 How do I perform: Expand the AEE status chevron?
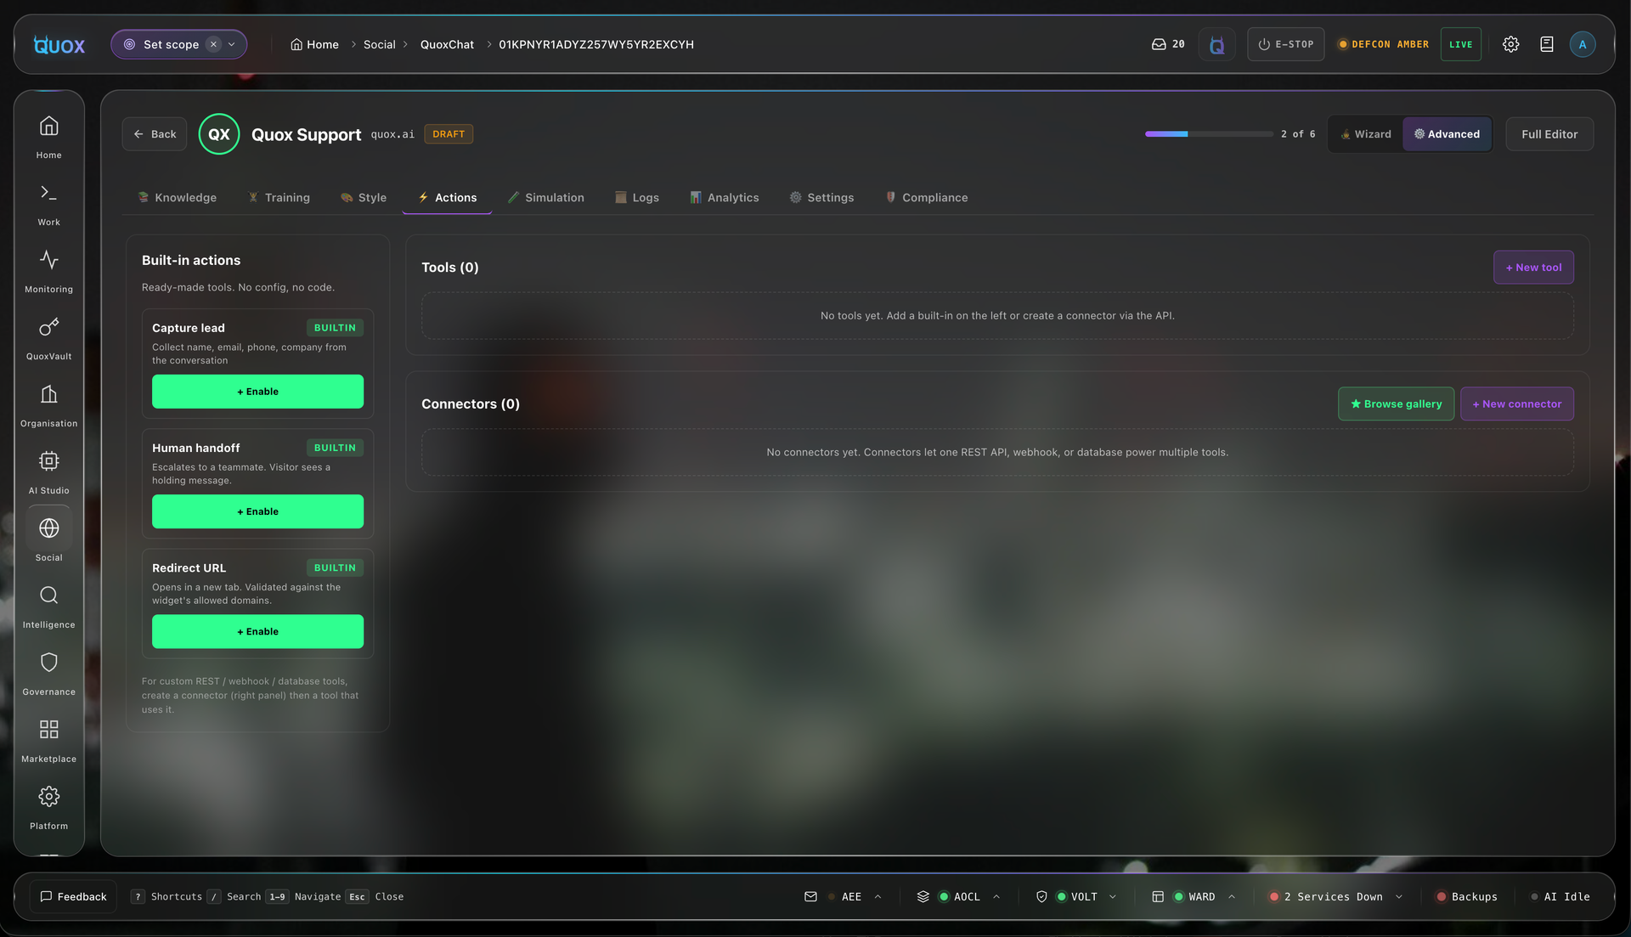[x=878, y=896]
